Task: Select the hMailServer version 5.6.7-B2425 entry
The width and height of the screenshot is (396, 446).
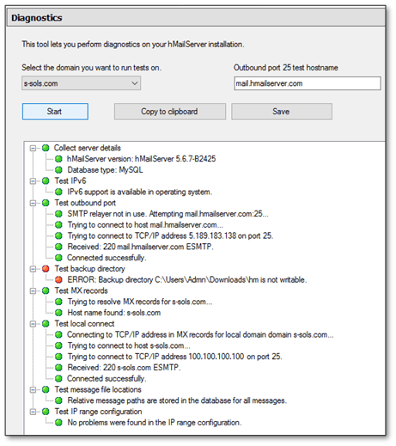Action: tap(142, 159)
